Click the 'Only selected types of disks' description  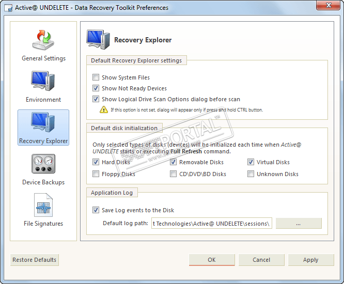[197, 148]
